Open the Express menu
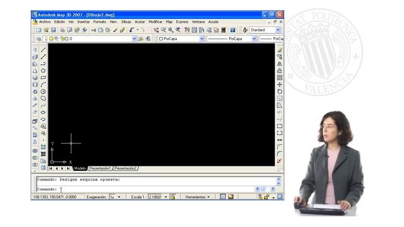Image resolution: width=404 pixels, height=227 pixels. point(182,22)
